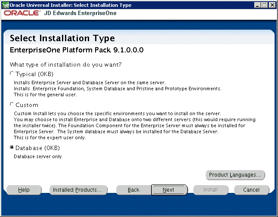
Task: Click the grayed Install button
Action: pyautogui.click(x=210, y=190)
